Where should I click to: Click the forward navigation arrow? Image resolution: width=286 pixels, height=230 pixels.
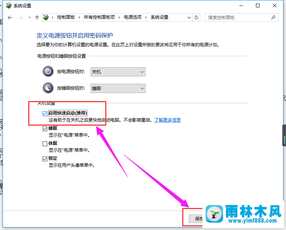21,18
